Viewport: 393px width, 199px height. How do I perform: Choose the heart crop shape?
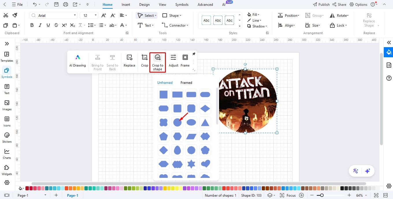pos(205,164)
